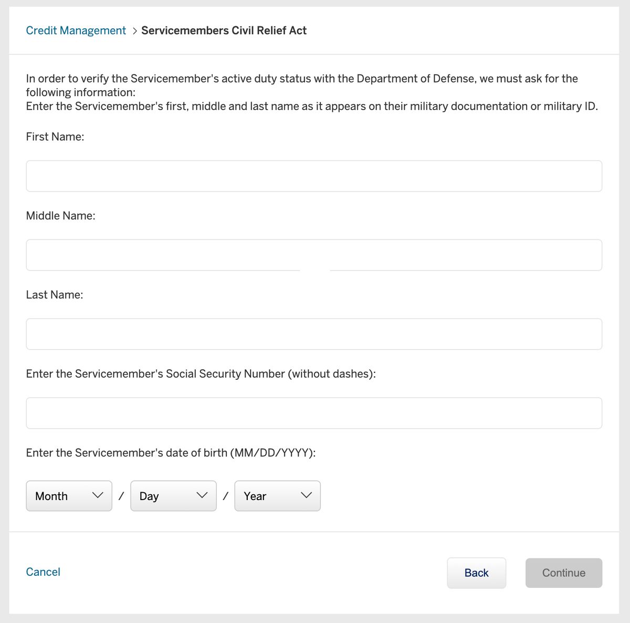Screen dimensions: 630x623
Task: Open the Day dropdown
Action: (173, 495)
